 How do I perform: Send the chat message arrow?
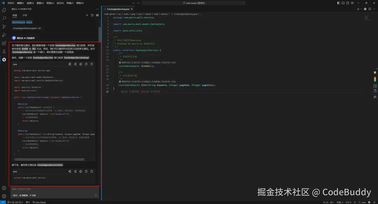[96, 195]
